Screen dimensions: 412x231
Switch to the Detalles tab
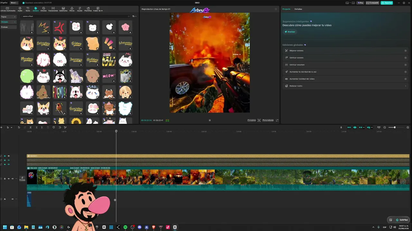(x=298, y=9)
